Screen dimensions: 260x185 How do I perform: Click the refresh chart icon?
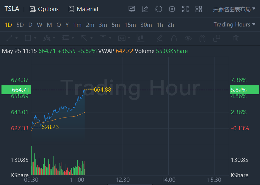pos(159,9)
